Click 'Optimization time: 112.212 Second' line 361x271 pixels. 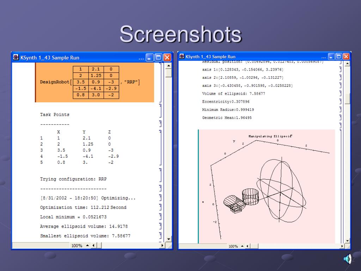pos(83,207)
